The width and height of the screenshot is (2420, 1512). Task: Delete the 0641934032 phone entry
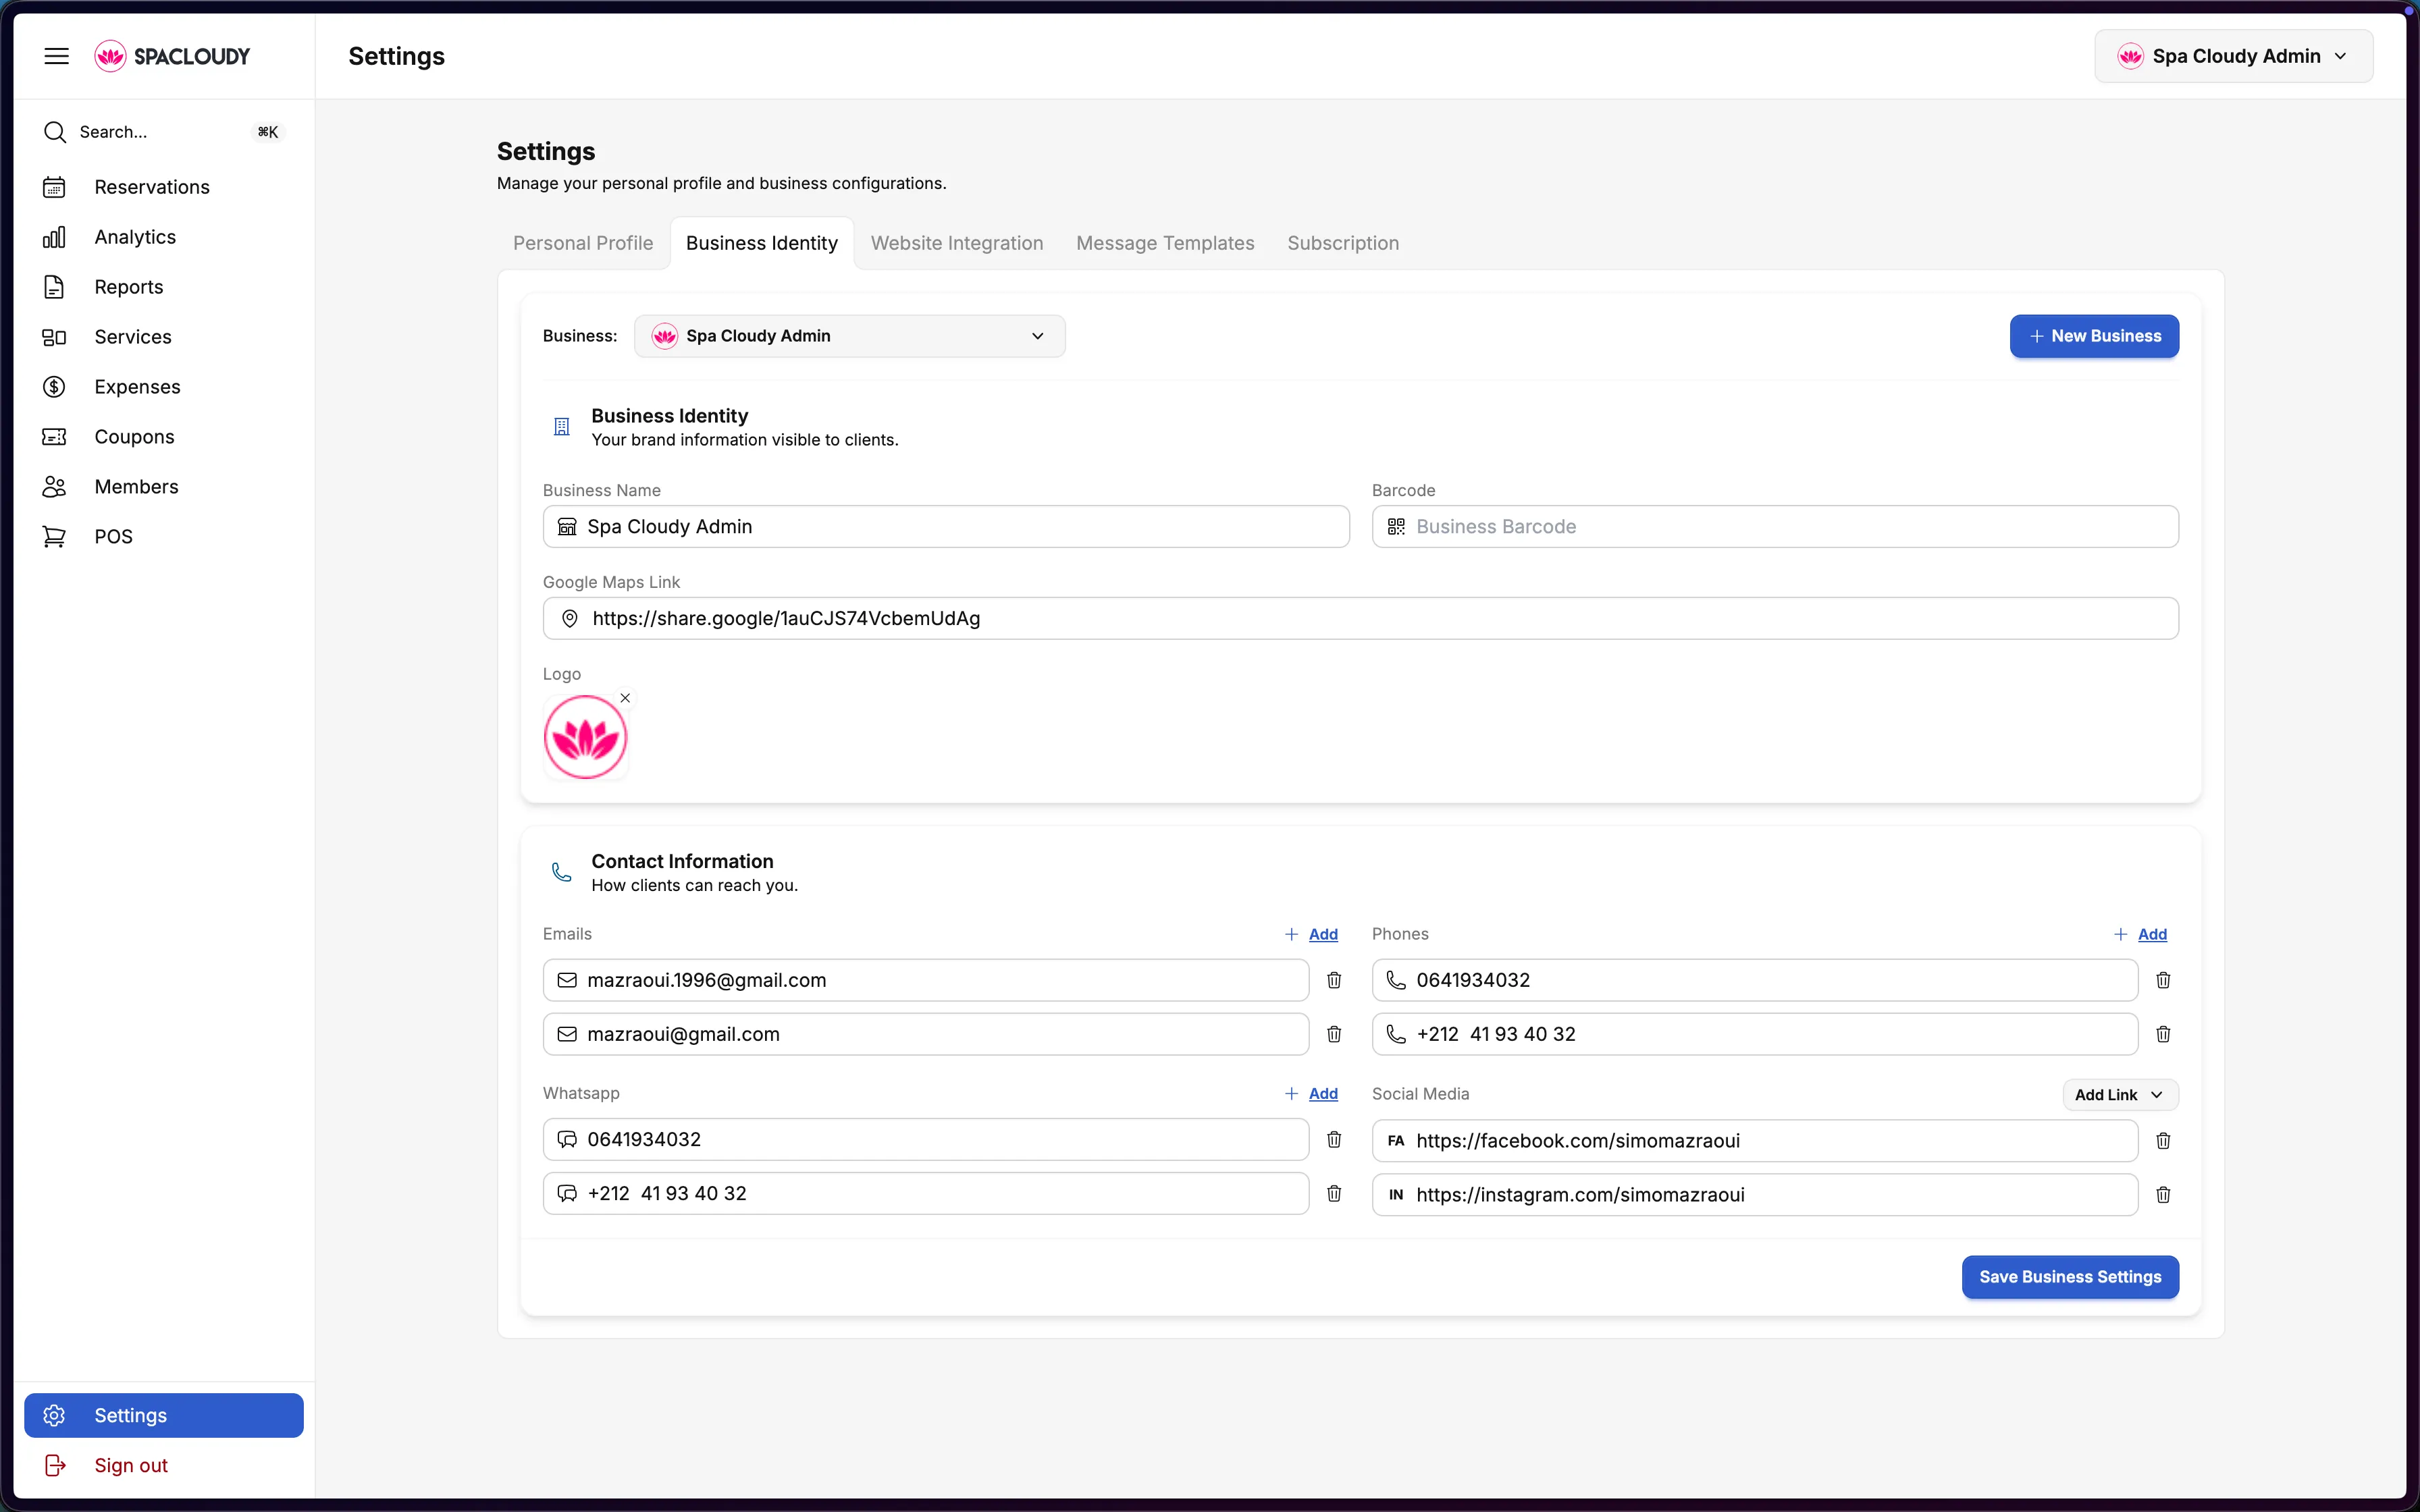pos(2162,980)
